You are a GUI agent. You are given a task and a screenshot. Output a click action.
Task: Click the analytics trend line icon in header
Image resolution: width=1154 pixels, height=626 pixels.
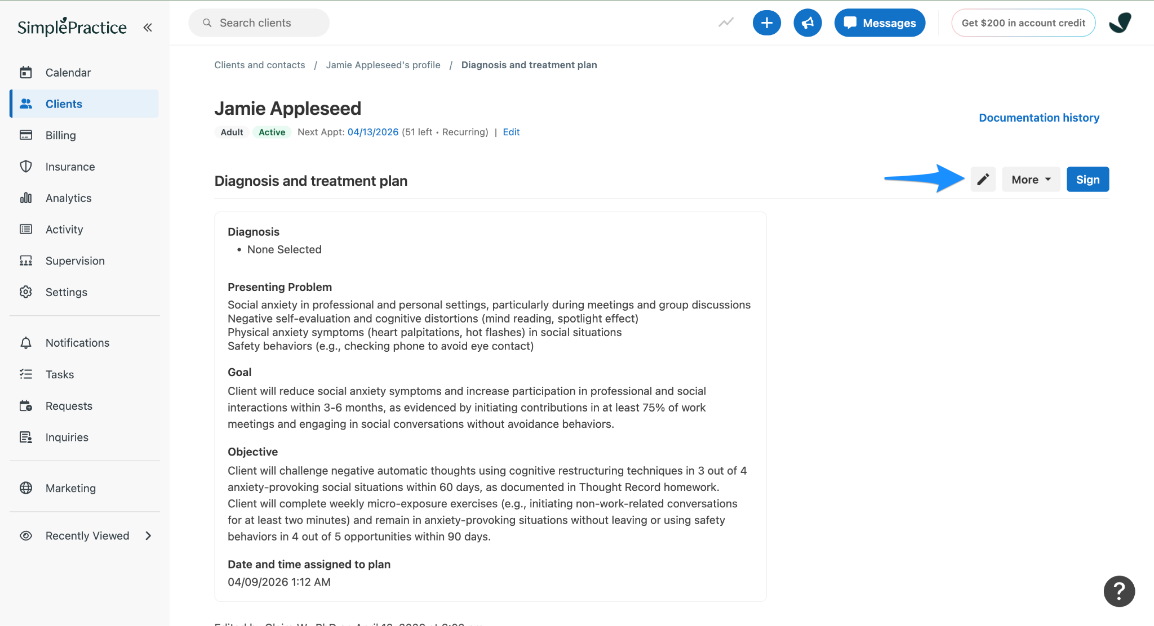(726, 23)
